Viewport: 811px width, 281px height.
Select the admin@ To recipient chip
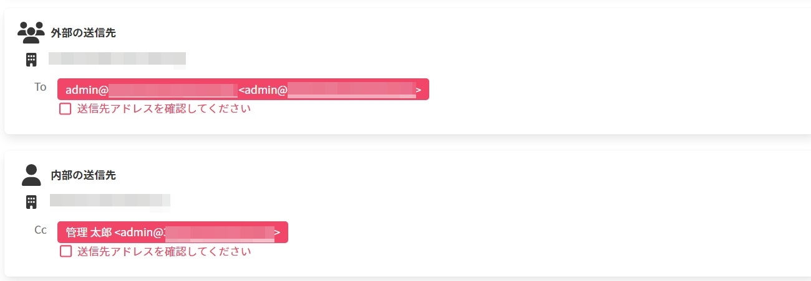click(x=243, y=90)
